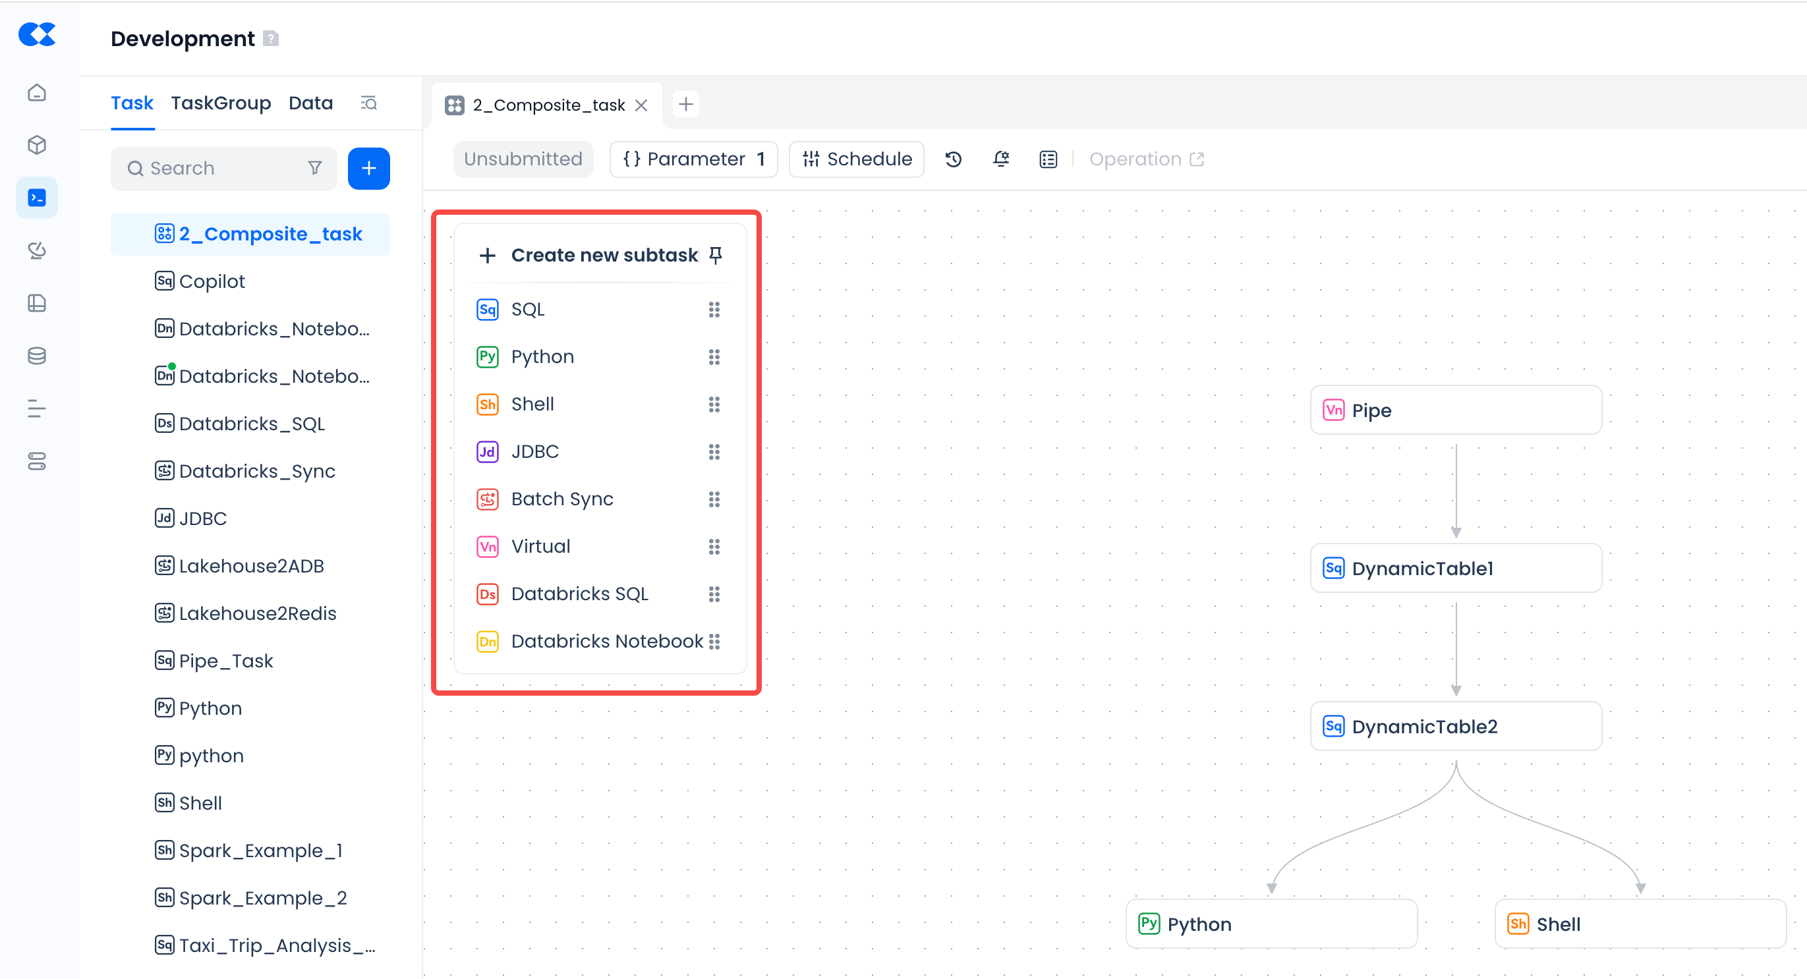Select the Databricks_Sync task in list
This screenshot has height=979, width=1807.
coord(257,471)
